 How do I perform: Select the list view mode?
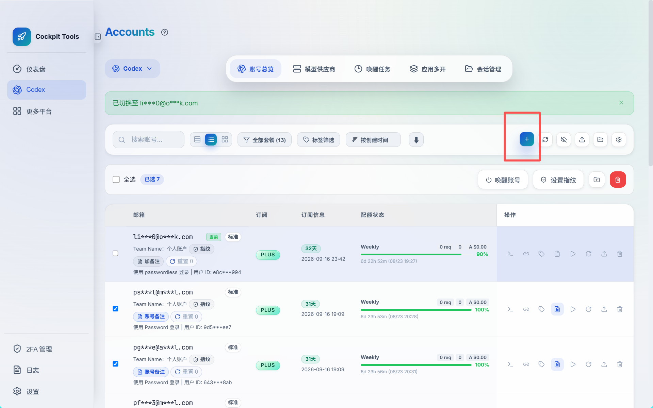pos(211,139)
